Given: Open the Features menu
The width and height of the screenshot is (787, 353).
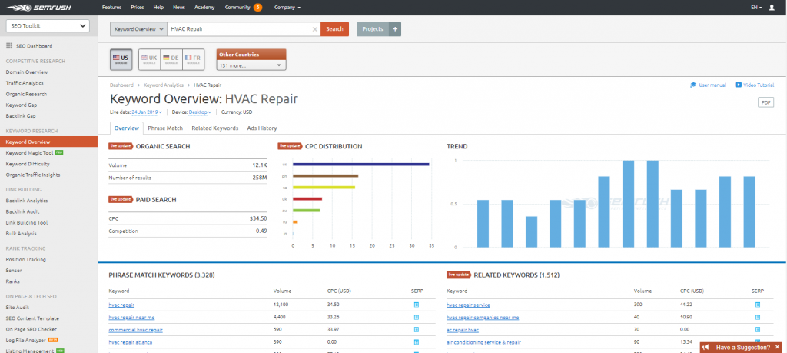Looking at the screenshot, I should [x=111, y=8].
